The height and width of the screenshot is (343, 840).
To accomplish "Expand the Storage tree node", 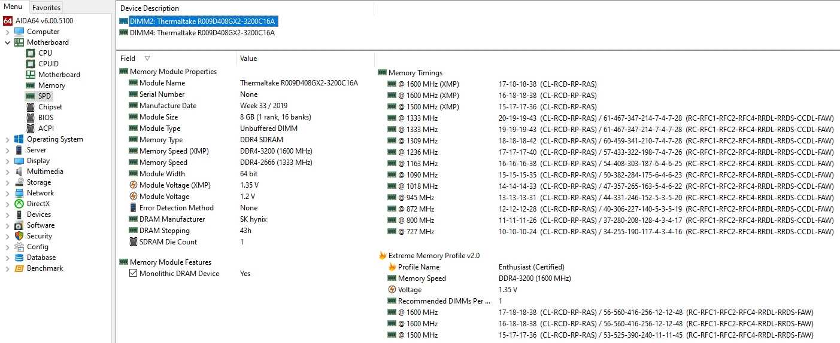I will [7, 182].
